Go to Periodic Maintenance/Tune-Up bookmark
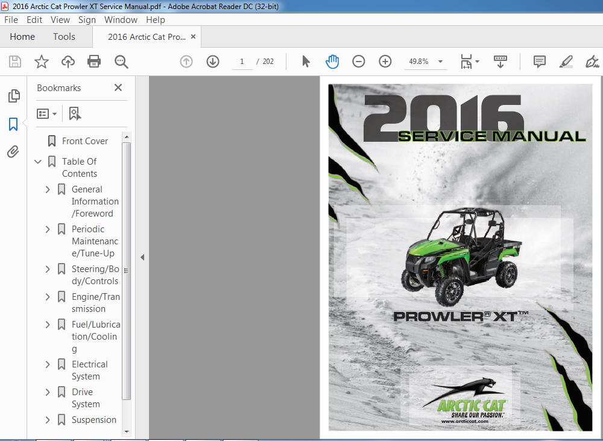603x441 pixels. click(x=95, y=241)
